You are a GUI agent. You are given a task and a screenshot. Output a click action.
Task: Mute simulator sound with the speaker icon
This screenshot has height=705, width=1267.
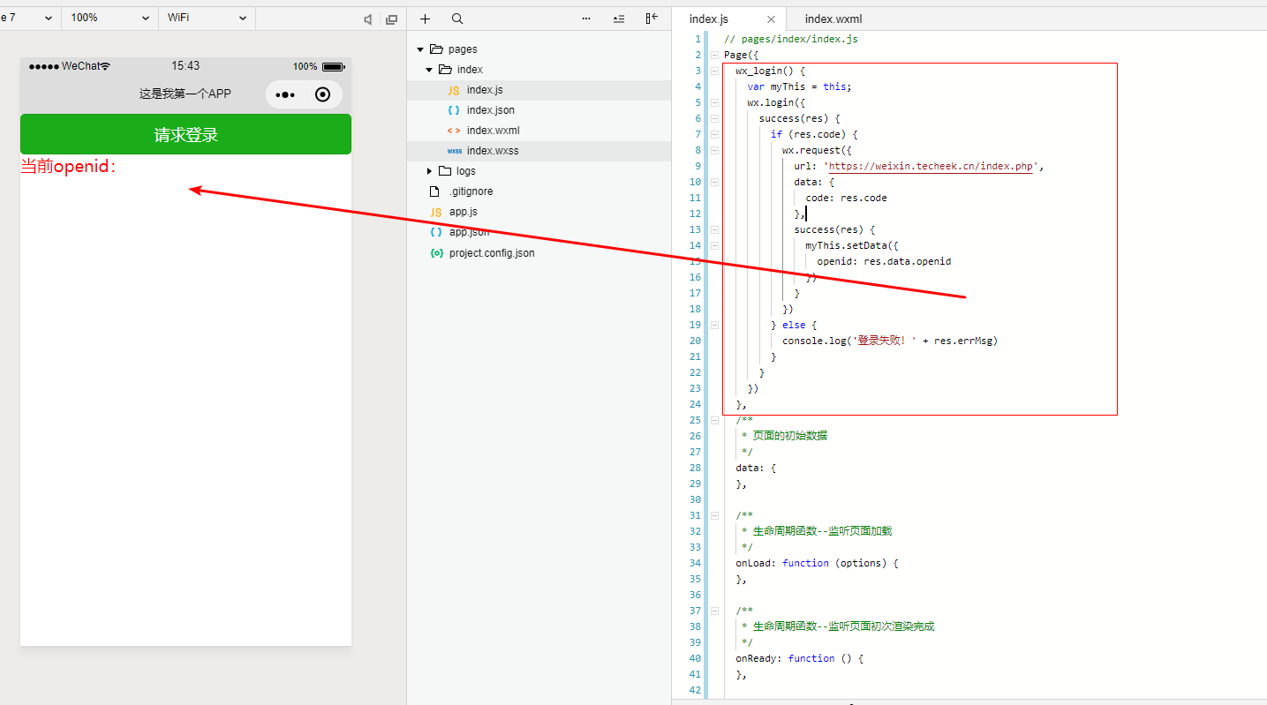(368, 19)
